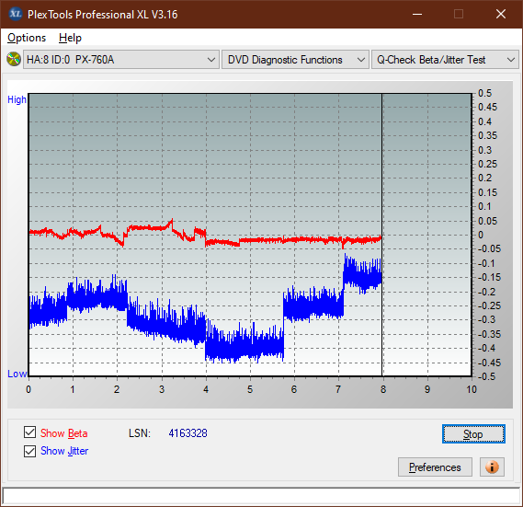523x507 pixels.
Task: Click the PlexTools XL application icon
Action: [15, 14]
